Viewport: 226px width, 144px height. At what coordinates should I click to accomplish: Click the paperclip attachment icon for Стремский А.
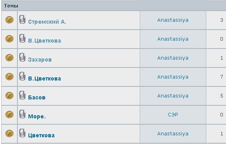coord(22,19)
